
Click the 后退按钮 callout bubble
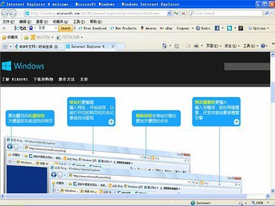(30, 118)
